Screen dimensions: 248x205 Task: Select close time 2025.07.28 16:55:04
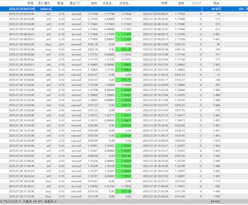[155, 156]
